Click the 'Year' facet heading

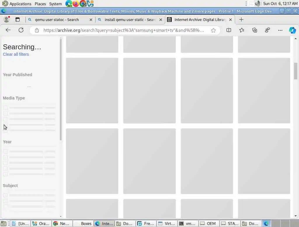point(7,142)
